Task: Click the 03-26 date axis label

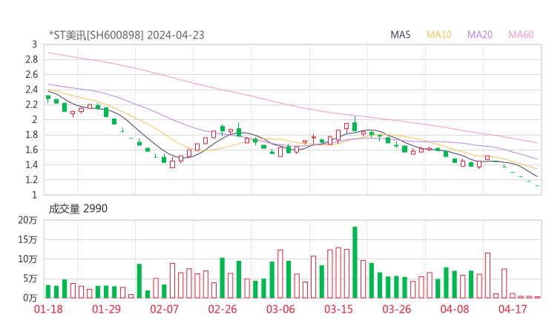Action: 397,309
